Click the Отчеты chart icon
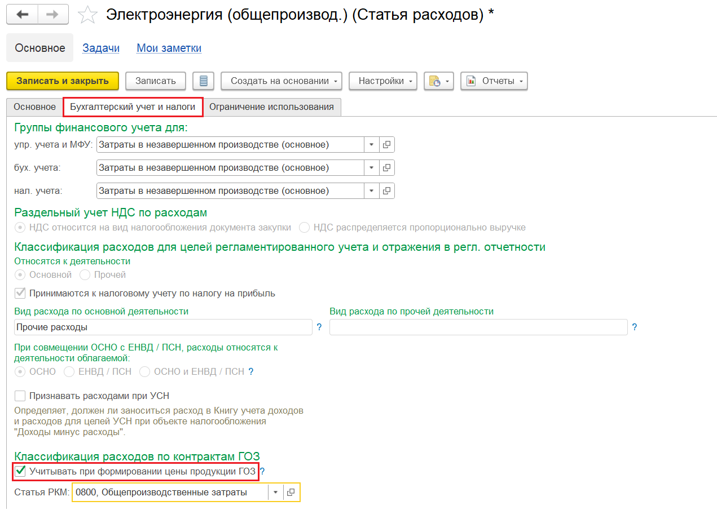Viewport: 717px width, 510px height. 472,81
